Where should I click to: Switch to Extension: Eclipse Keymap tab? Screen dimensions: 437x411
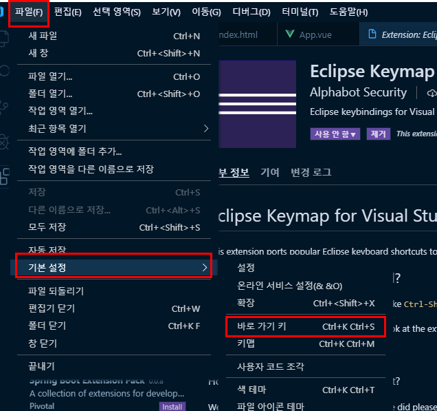pos(399,34)
